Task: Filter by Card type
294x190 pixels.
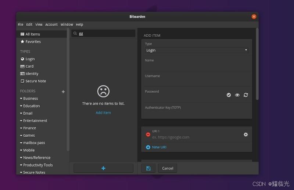Action: pyautogui.click(x=29, y=66)
